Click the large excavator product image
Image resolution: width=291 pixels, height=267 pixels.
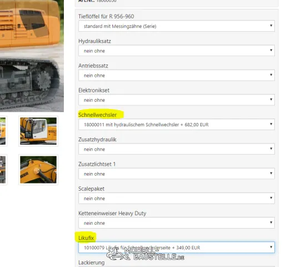tap(32, 56)
